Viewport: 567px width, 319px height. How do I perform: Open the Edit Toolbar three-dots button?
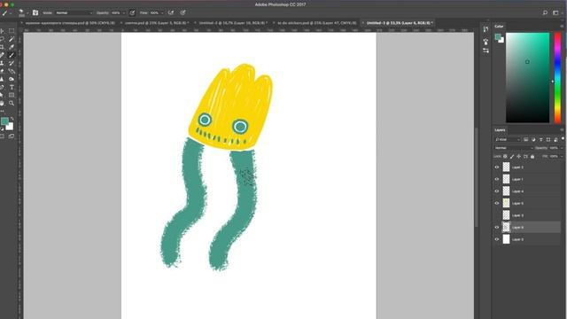coord(3,111)
